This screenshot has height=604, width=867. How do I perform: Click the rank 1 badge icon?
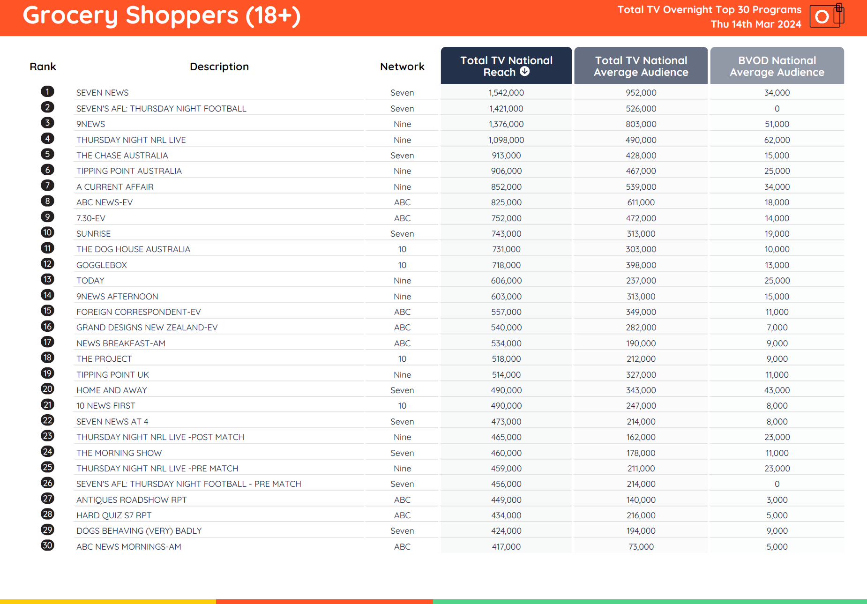(47, 91)
